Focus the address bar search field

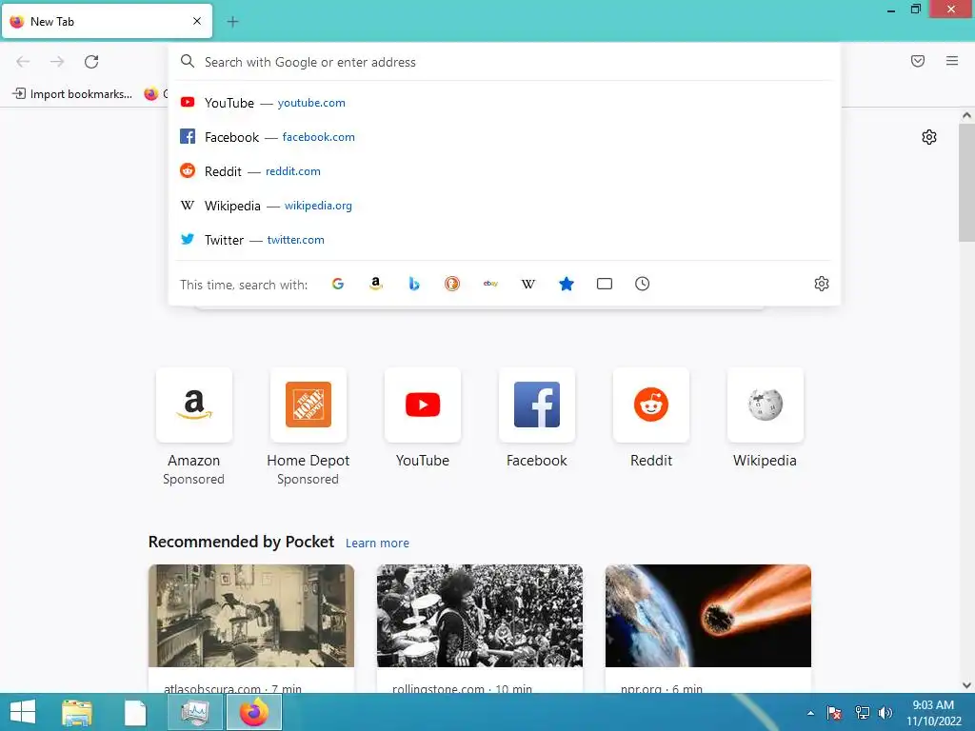pyautogui.click(x=505, y=62)
